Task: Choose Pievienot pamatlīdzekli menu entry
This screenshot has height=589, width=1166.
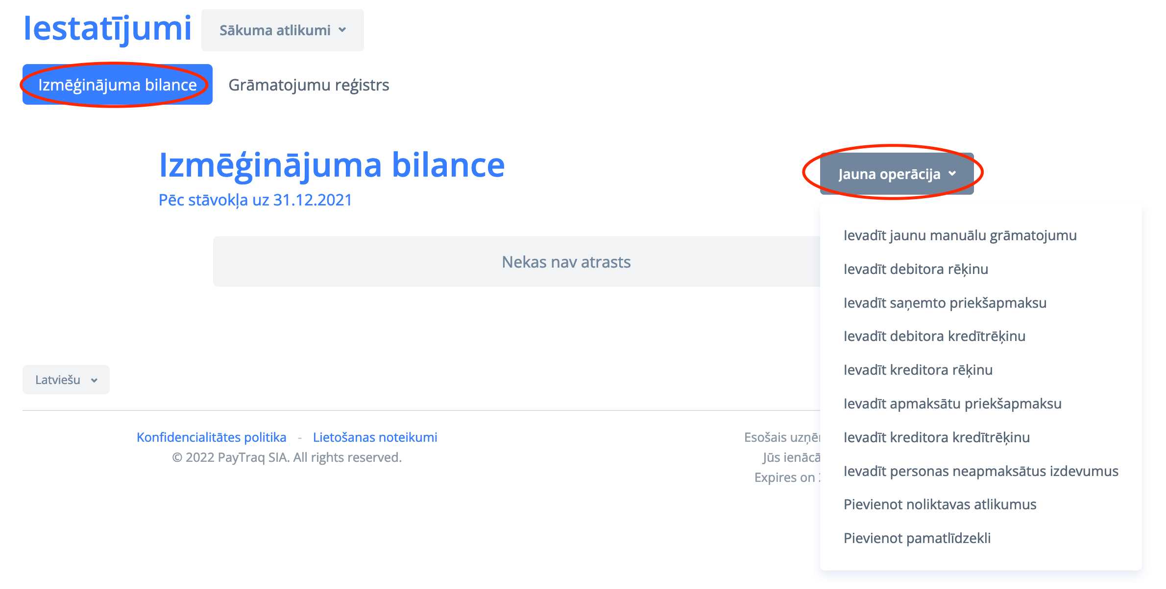Action: pos(917,538)
